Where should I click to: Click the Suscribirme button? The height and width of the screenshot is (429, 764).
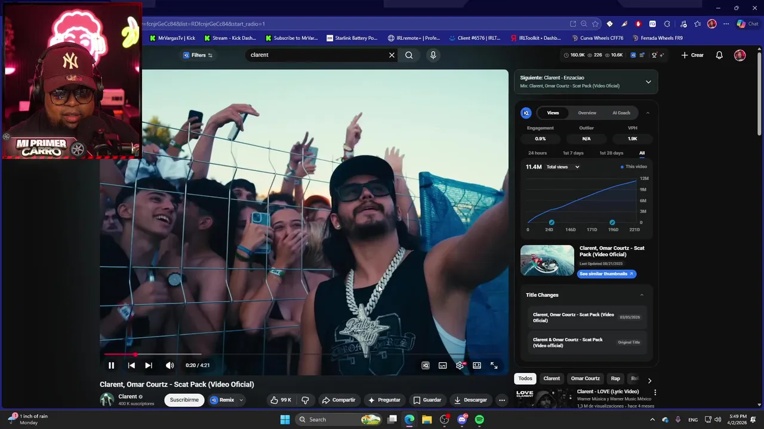(184, 400)
